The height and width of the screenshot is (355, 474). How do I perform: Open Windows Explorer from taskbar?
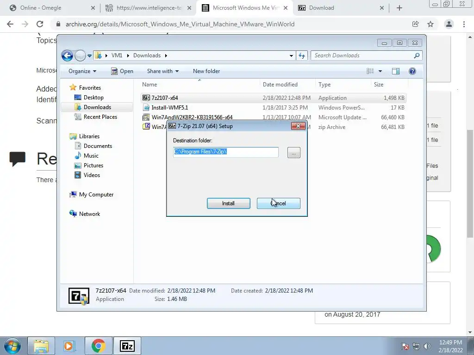coord(41,346)
